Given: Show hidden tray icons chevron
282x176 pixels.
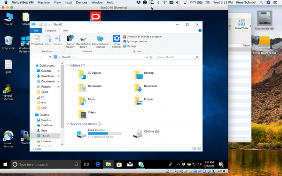Looking at the screenshot, I should (x=179, y=164).
